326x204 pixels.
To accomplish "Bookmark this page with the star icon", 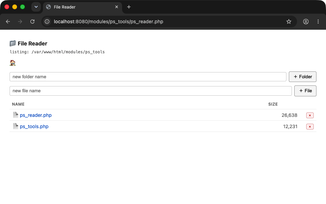I will (x=289, y=22).
